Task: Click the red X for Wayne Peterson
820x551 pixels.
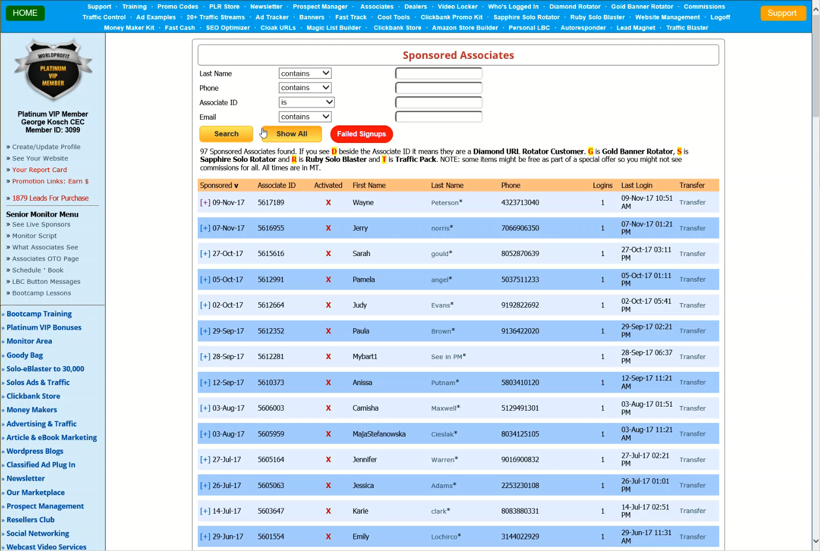Action: click(x=328, y=203)
